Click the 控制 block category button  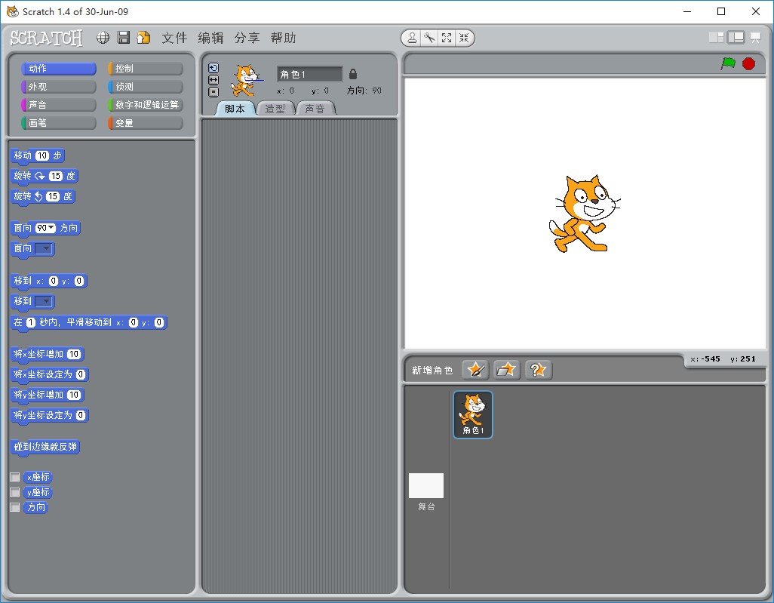(x=143, y=67)
